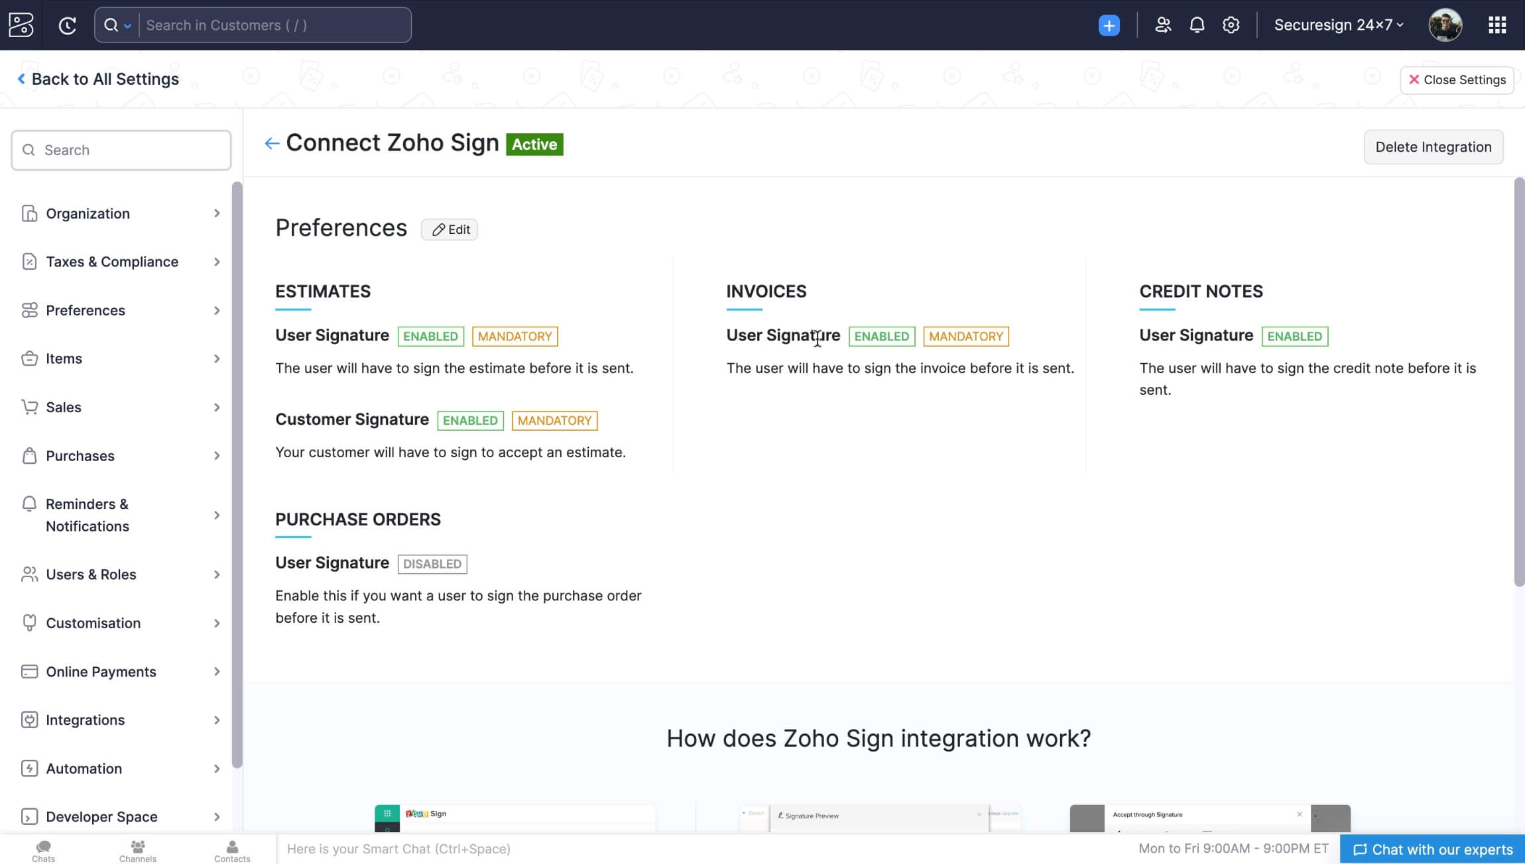Open the Contacts icon in bottom bar
Viewport: 1525px width, 864px height.
(x=232, y=850)
